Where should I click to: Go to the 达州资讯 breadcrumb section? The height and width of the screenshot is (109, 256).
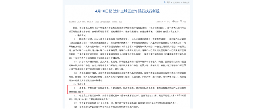point(176,3)
